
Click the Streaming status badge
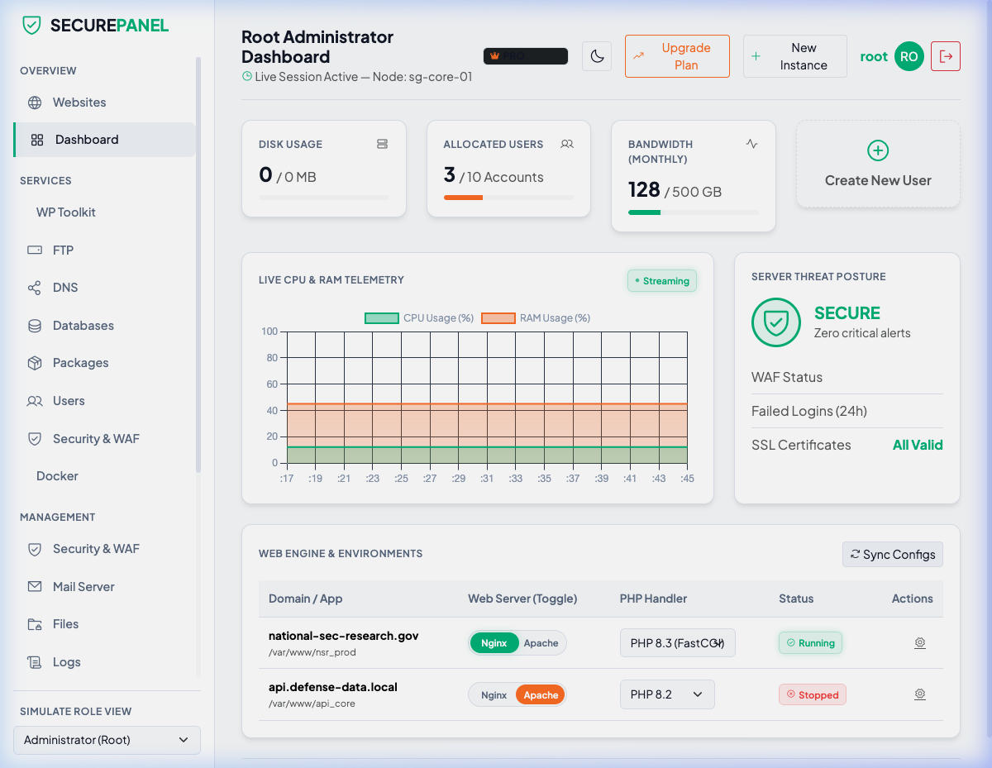[x=662, y=281]
